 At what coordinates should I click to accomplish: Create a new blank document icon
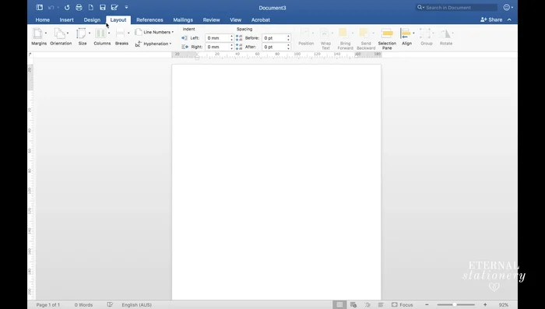91,7
